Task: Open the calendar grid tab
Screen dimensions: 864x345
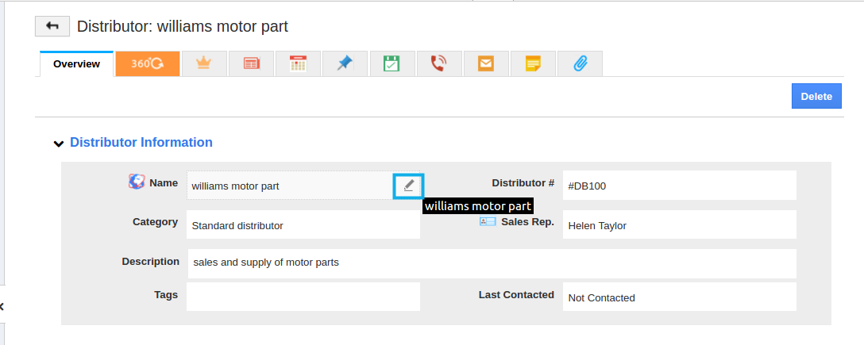Action: (298, 63)
